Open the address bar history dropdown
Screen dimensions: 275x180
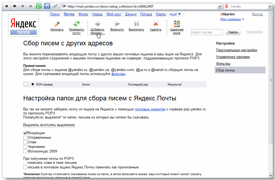[x=219, y=6]
